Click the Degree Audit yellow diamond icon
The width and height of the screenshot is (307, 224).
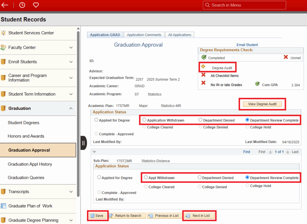203,67
